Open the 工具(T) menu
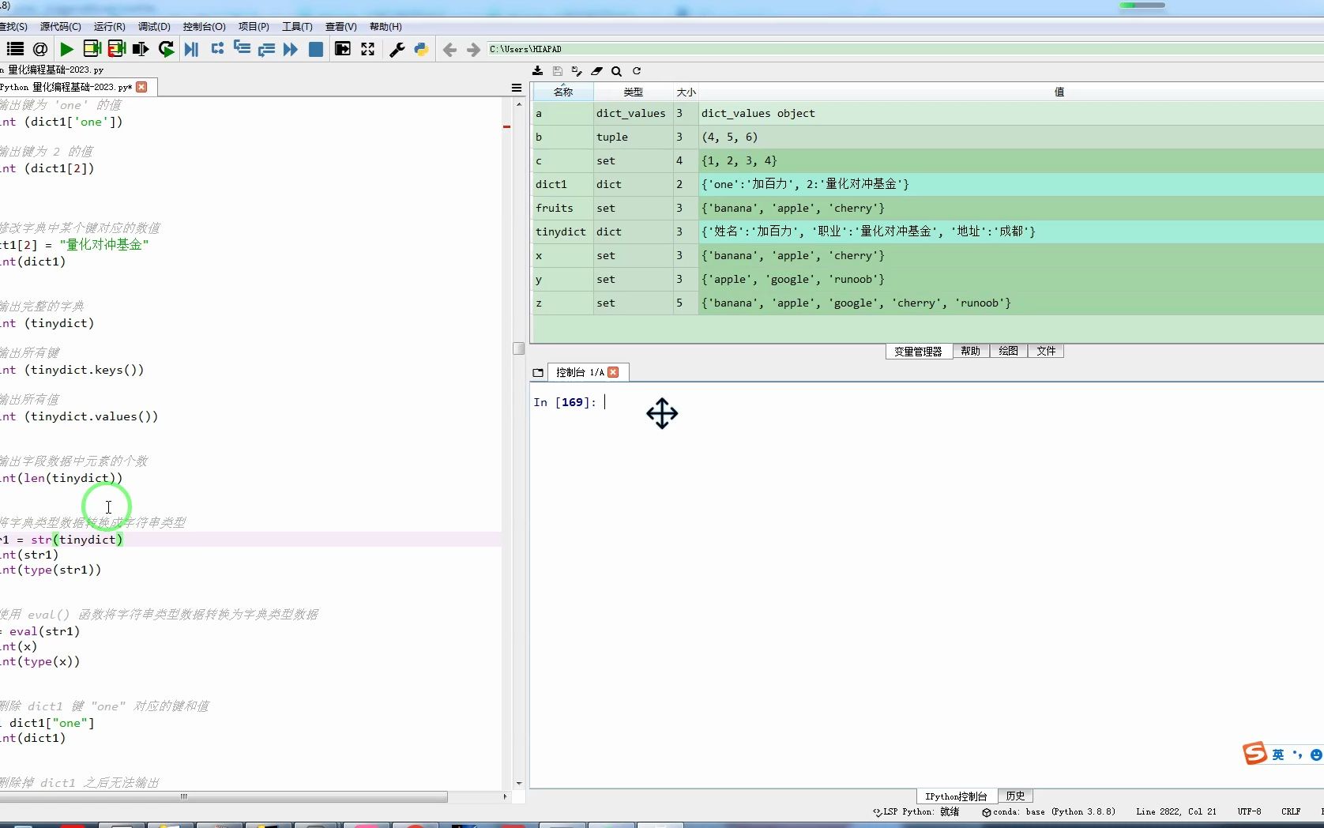Screen dimensions: 1324x828 (297, 27)
